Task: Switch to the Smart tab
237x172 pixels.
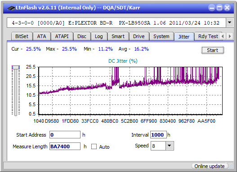Action: point(118,36)
